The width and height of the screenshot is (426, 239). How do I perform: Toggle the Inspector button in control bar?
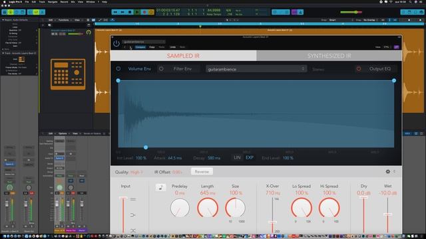coord(11,12)
